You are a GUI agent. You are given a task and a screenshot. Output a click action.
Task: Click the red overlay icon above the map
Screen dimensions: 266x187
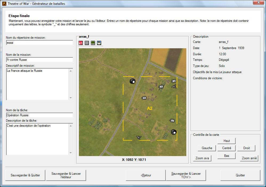pos(81,43)
